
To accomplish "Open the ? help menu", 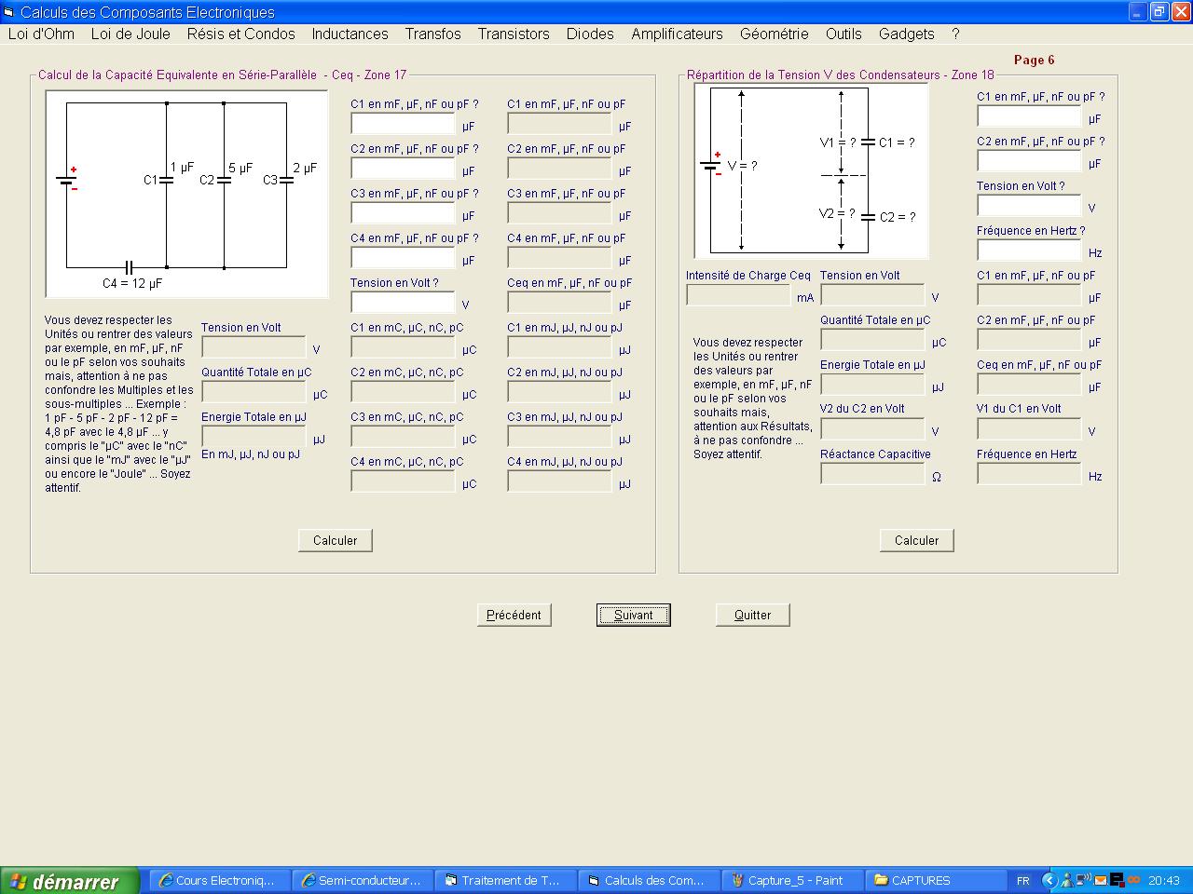I will 955,34.
